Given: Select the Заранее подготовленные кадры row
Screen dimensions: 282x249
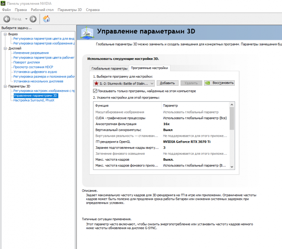Looking at the screenshot, I should pyautogui.click(x=161, y=148).
